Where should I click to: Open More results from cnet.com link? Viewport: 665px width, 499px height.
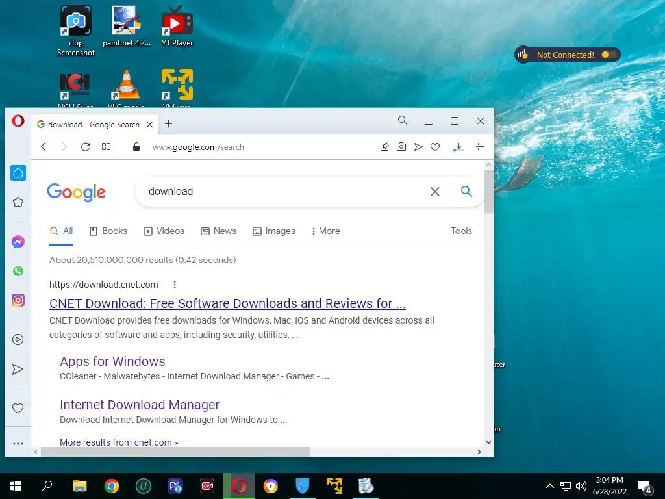tap(119, 442)
